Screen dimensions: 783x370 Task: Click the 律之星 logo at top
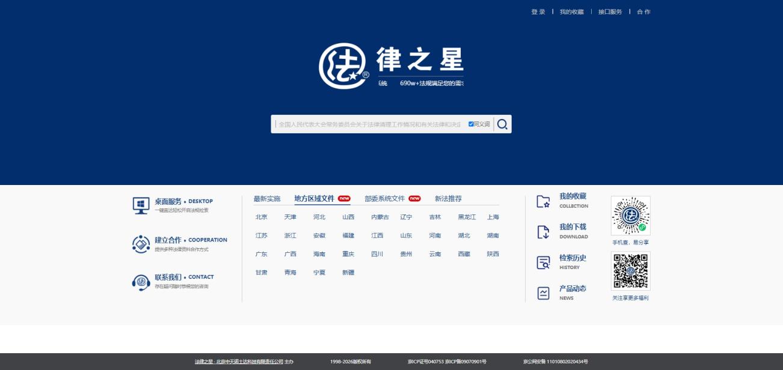pos(391,65)
